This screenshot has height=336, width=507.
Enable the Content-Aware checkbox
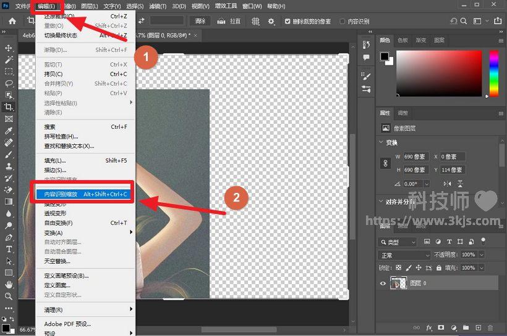343,22
